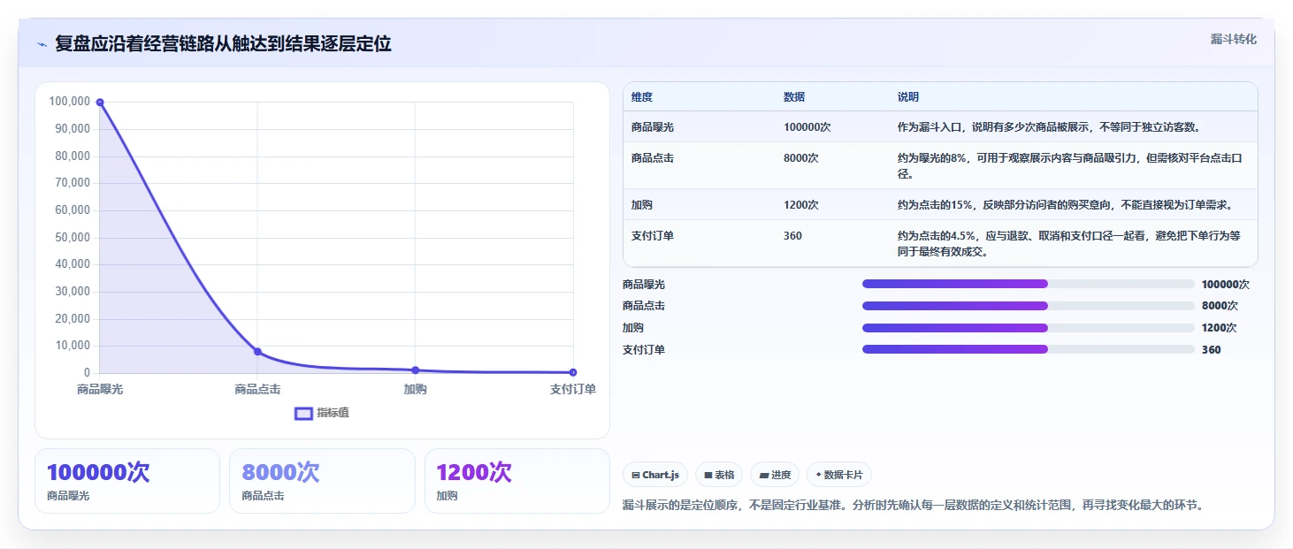
Task: Click the 加购 progress bar
Action: [x=1028, y=328]
